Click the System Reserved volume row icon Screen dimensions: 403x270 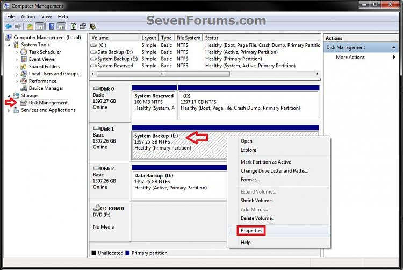(x=93, y=66)
